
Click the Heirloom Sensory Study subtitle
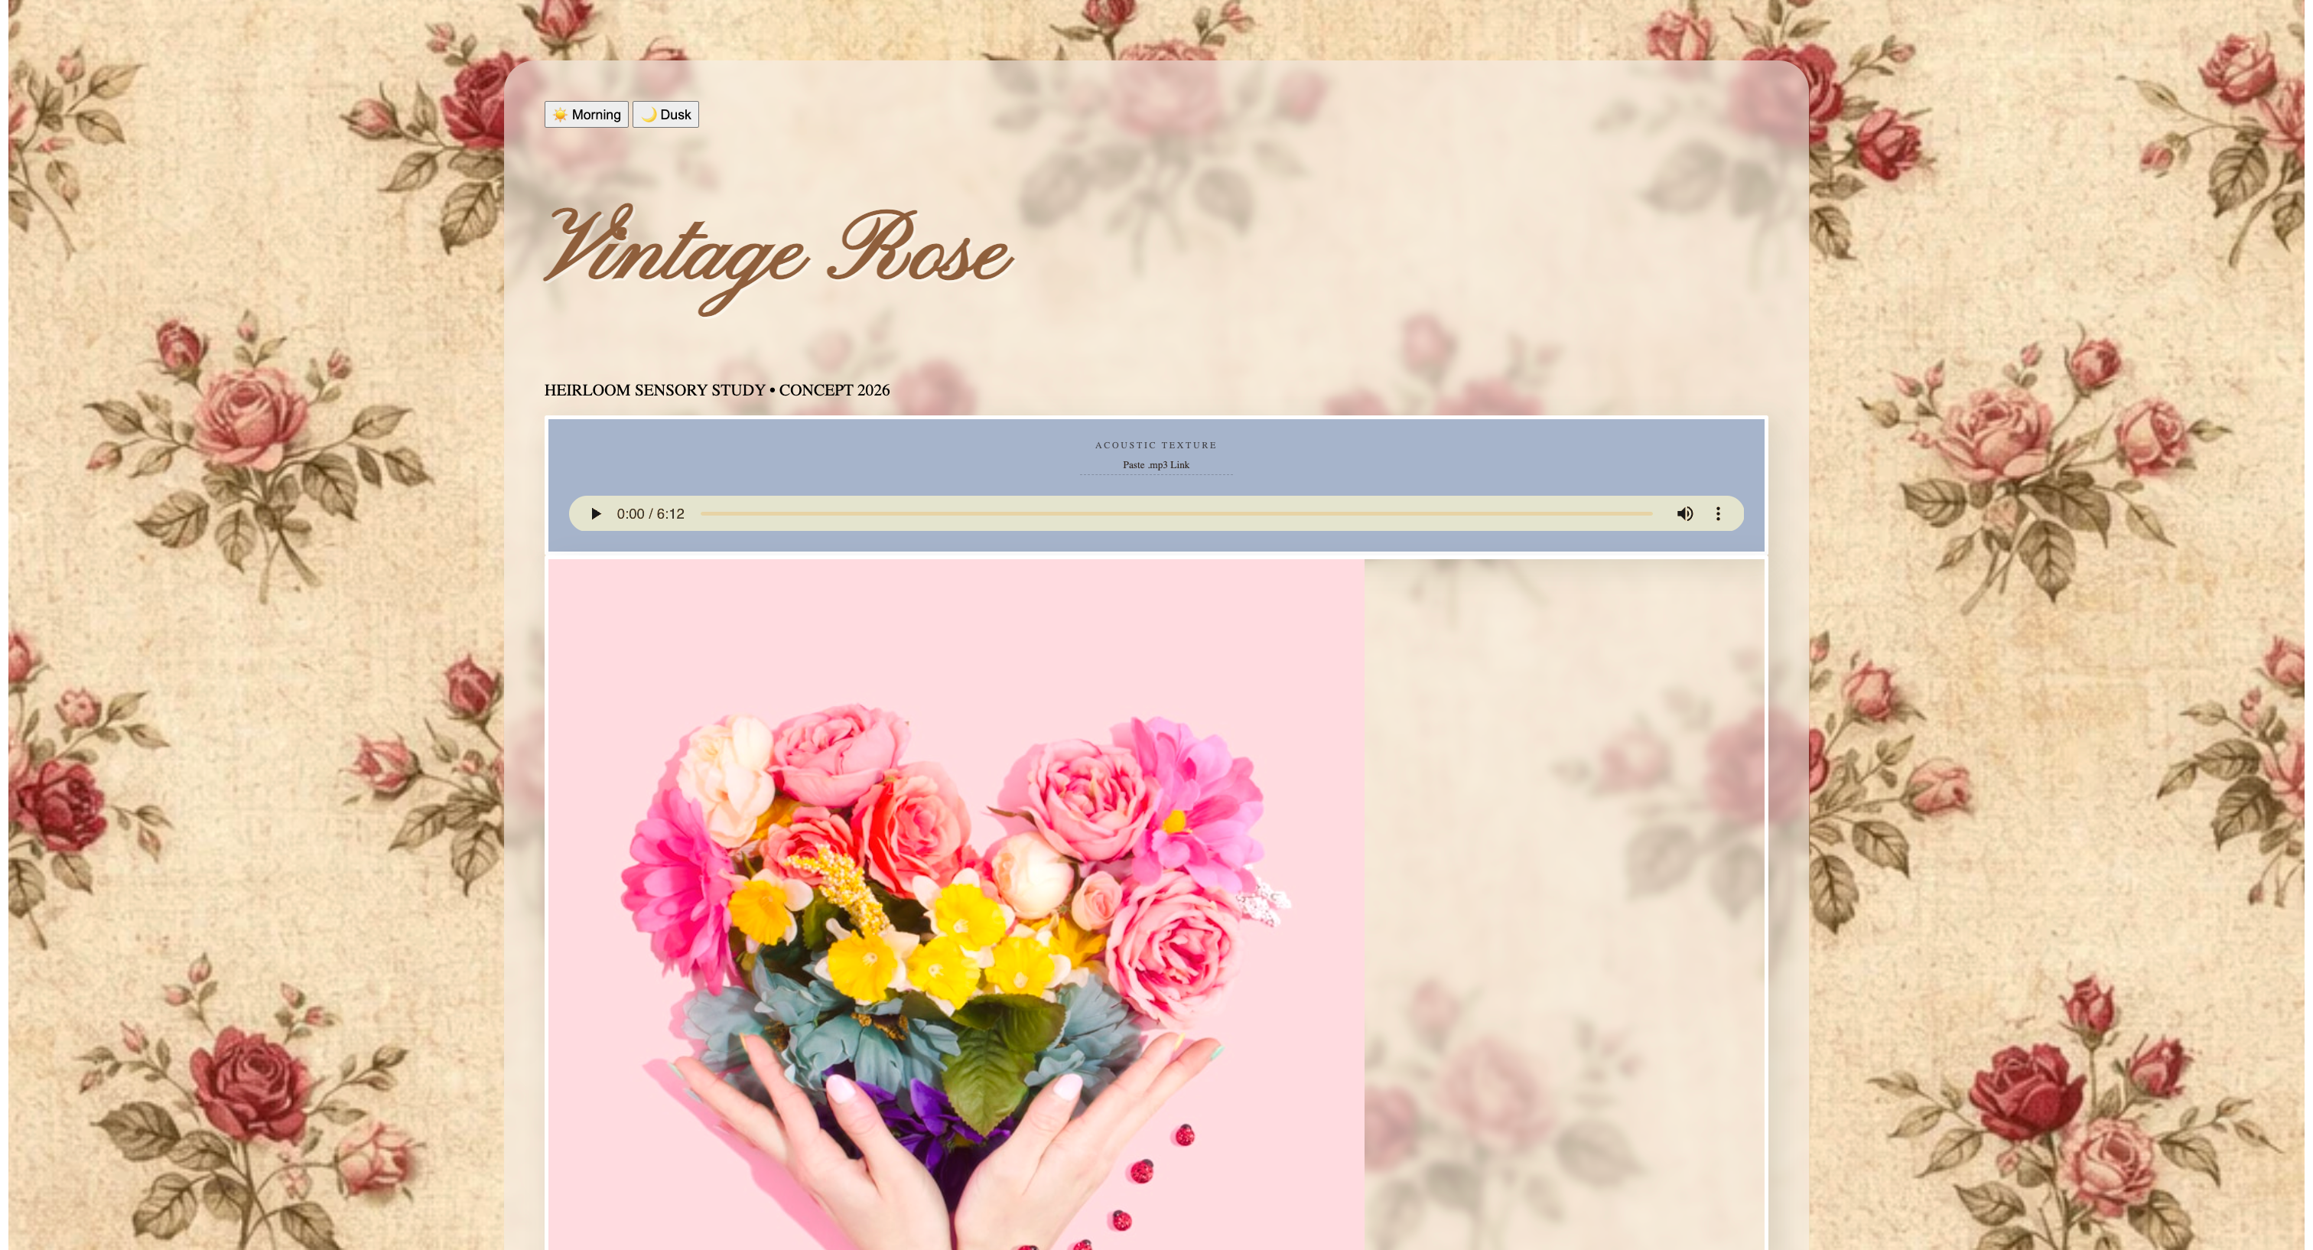717,389
